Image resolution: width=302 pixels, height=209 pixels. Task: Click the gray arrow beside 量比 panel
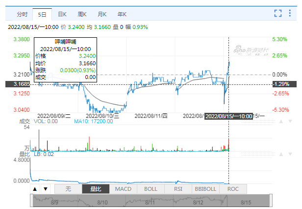[280, 155]
